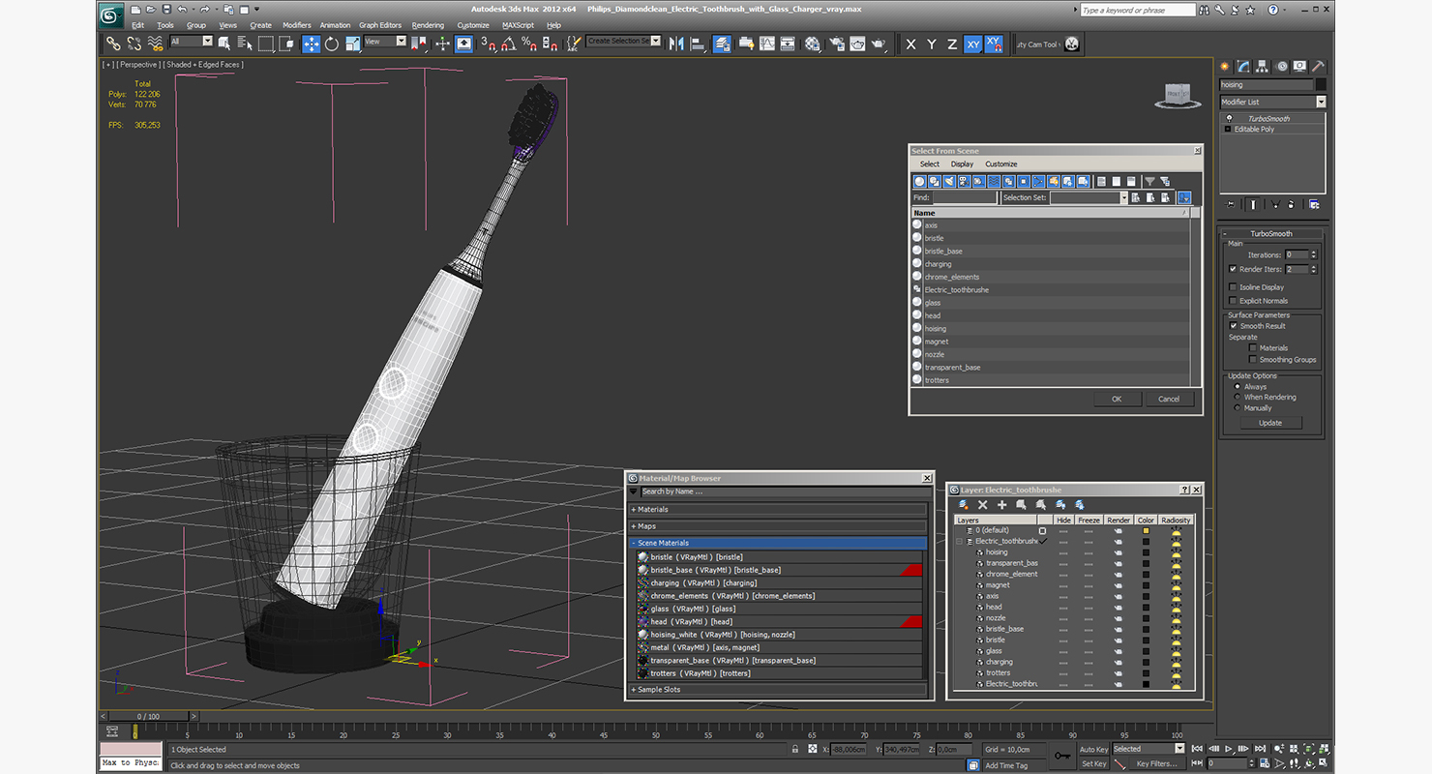Click the Key Filters button
Viewport: 1432px width, 774px height.
1157,763
